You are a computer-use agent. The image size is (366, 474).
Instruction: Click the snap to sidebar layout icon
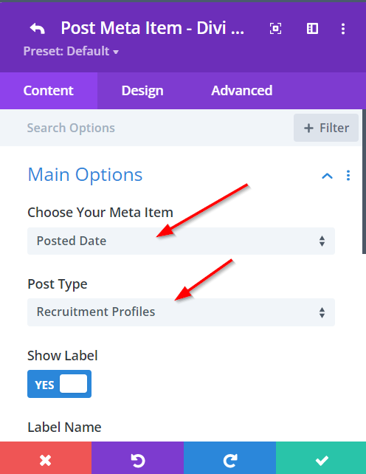click(x=312, y=29)
